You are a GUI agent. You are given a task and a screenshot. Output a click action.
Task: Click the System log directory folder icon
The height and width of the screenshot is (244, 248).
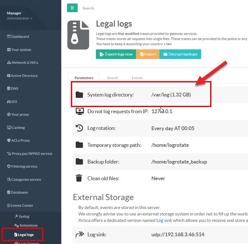79,95
